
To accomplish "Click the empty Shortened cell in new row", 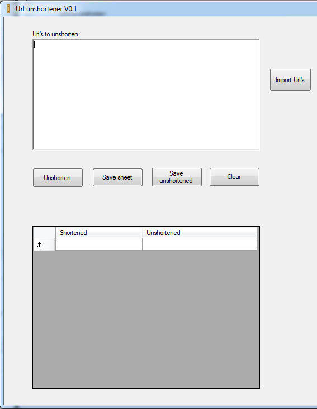I will point(99,245).
